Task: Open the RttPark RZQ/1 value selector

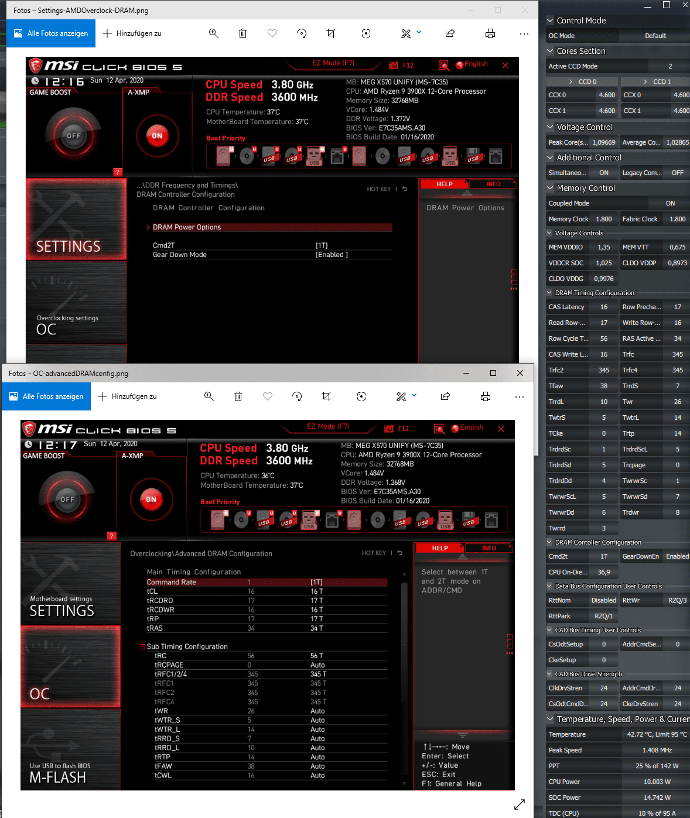Action: pos(603,616)
